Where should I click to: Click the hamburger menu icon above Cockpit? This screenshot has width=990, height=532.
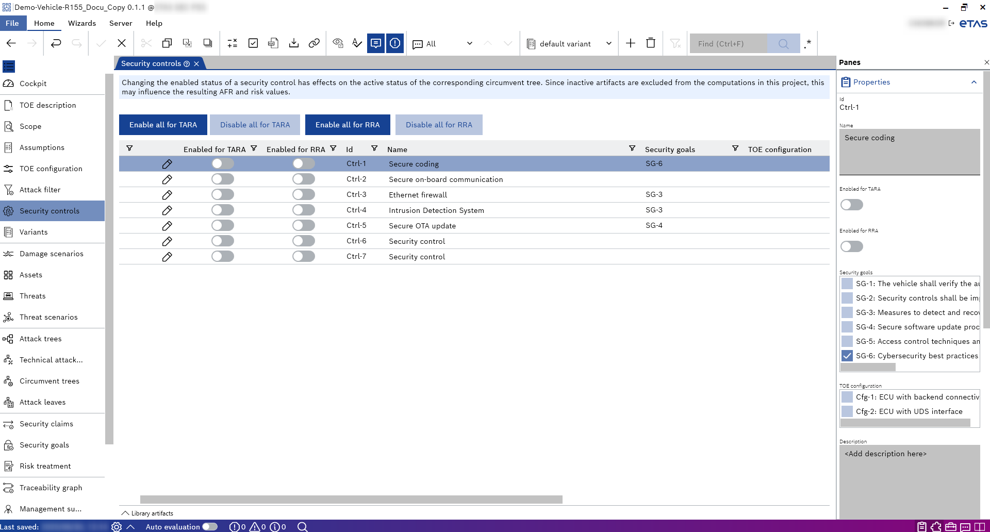pos(9,66)
